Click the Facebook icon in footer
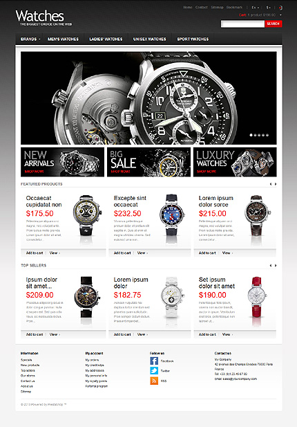This screenshot has height=427, width=297. [x=154, y=361]
